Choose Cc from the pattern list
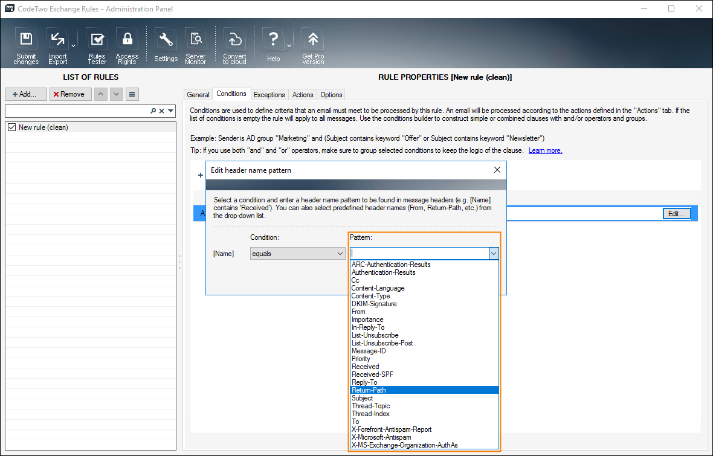The image size is (713, 456). 425,280
